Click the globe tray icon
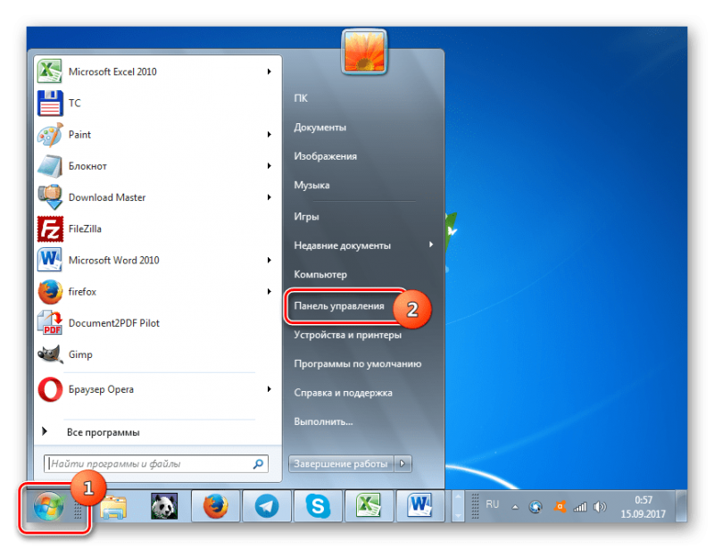 coord(535,507)
